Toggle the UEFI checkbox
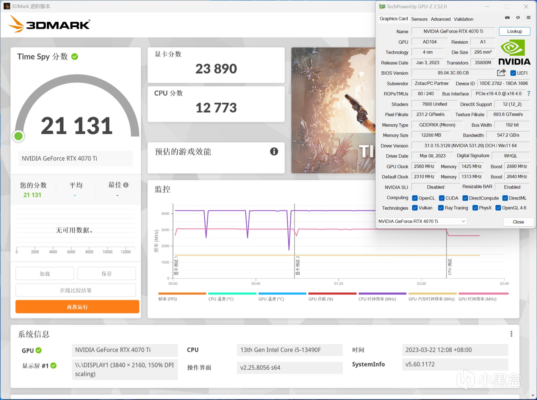Viewport: 537px width, 400px height. (x=513, y=73)
